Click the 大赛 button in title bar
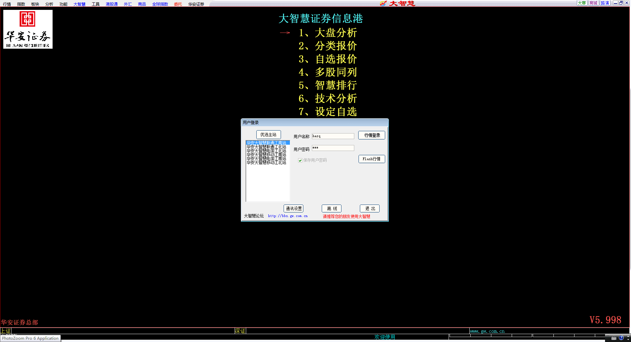631x342 pixels. click(x=582, y=3)
